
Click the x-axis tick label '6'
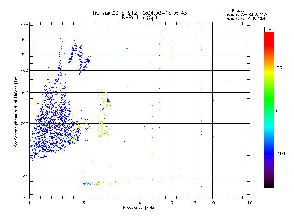tap(172, 203)
